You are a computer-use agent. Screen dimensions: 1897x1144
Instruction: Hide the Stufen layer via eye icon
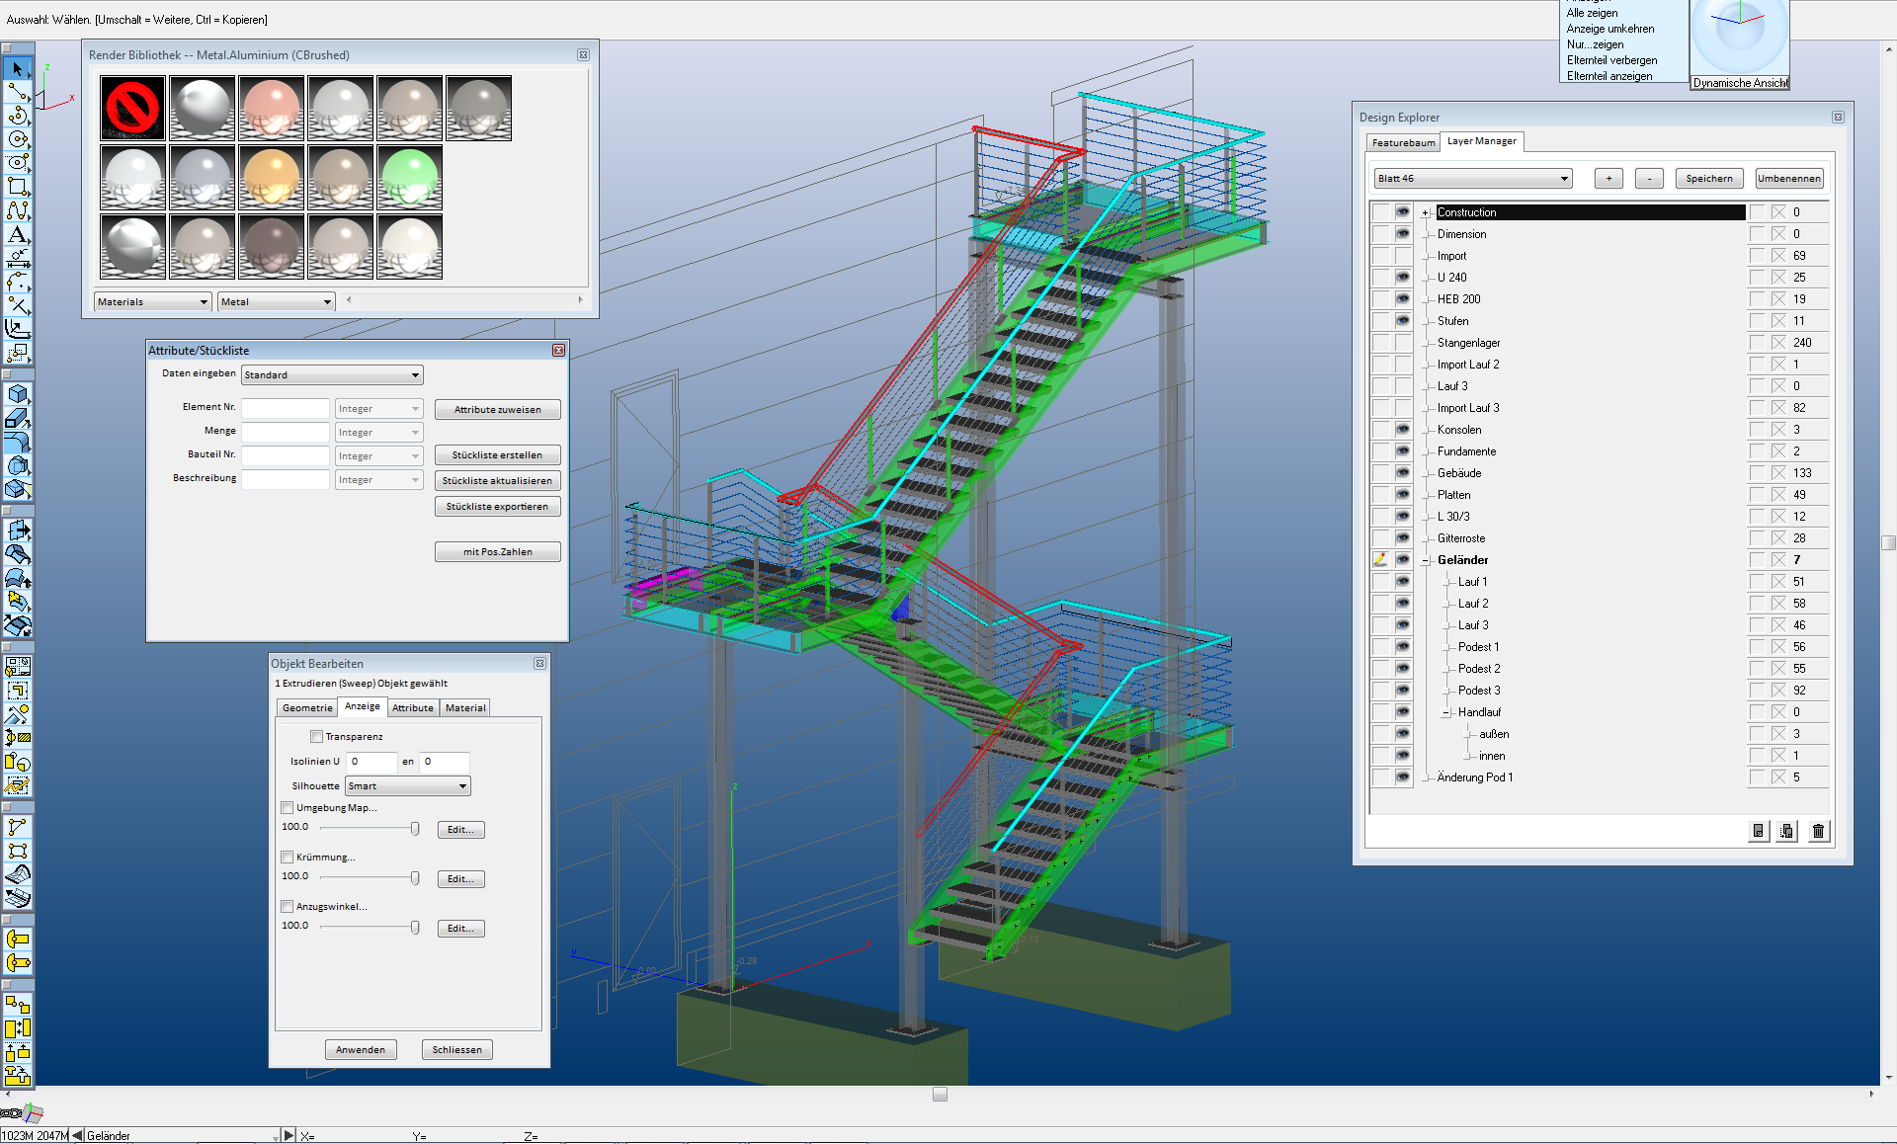click(1402, 321)
